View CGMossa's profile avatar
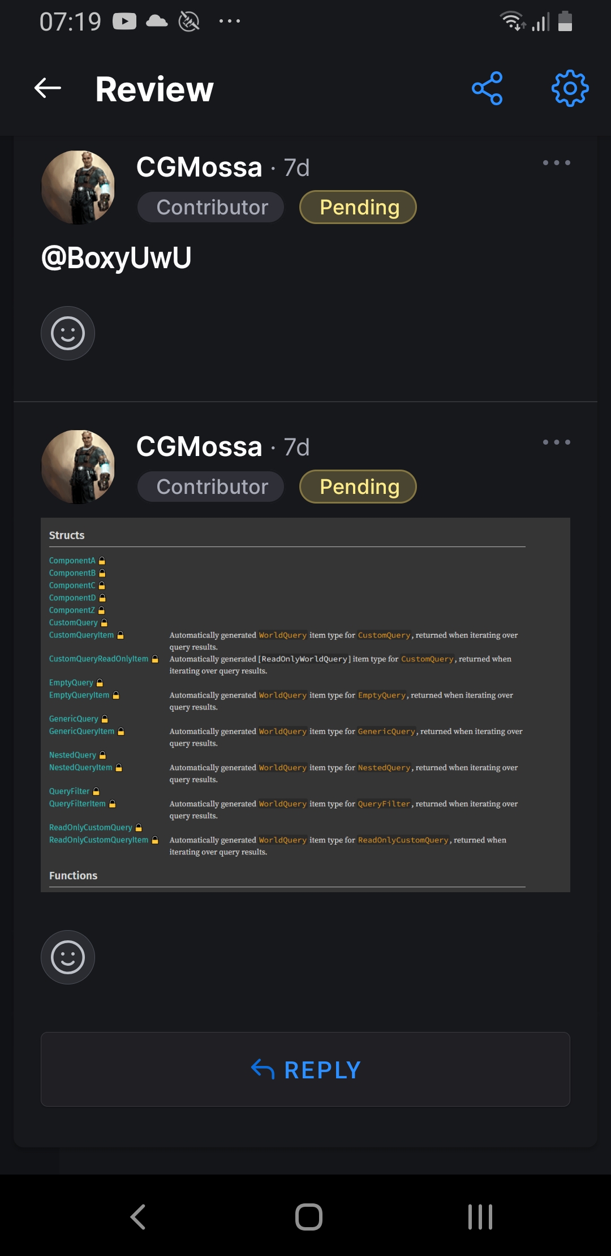Image resolution: width=611 pixels, height=1256 pixels. coord(78,187)
